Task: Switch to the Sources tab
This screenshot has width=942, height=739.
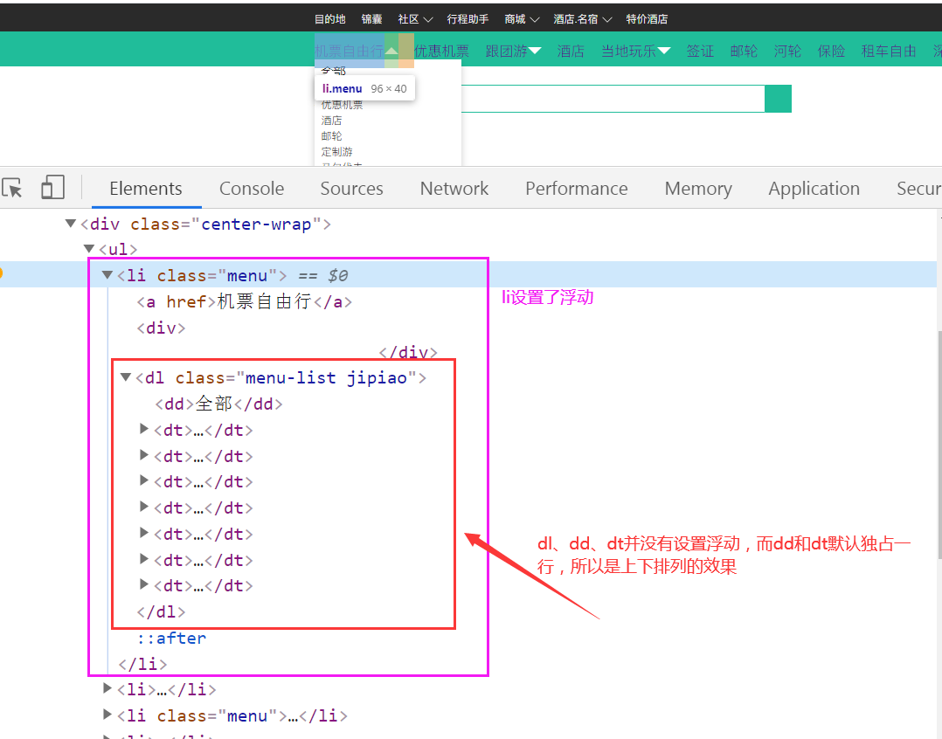Action: pos(351,189)
